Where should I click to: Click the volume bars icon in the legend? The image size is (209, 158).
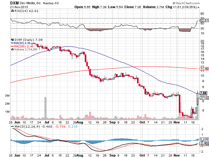pyautogui.click(x=13, y=49)
